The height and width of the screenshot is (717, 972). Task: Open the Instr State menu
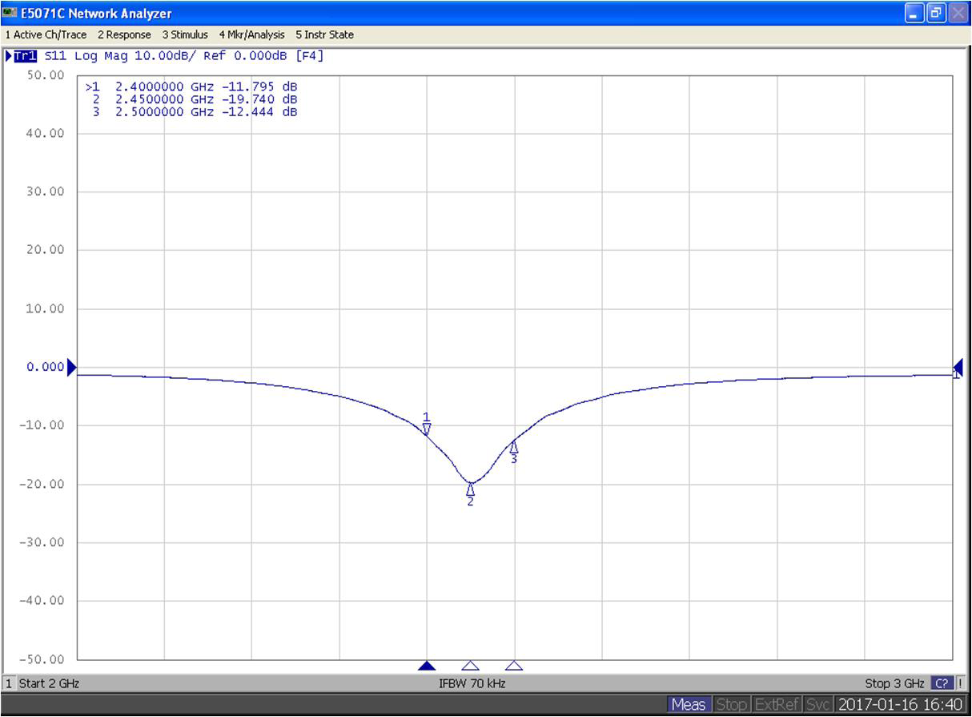click(324, 34)
